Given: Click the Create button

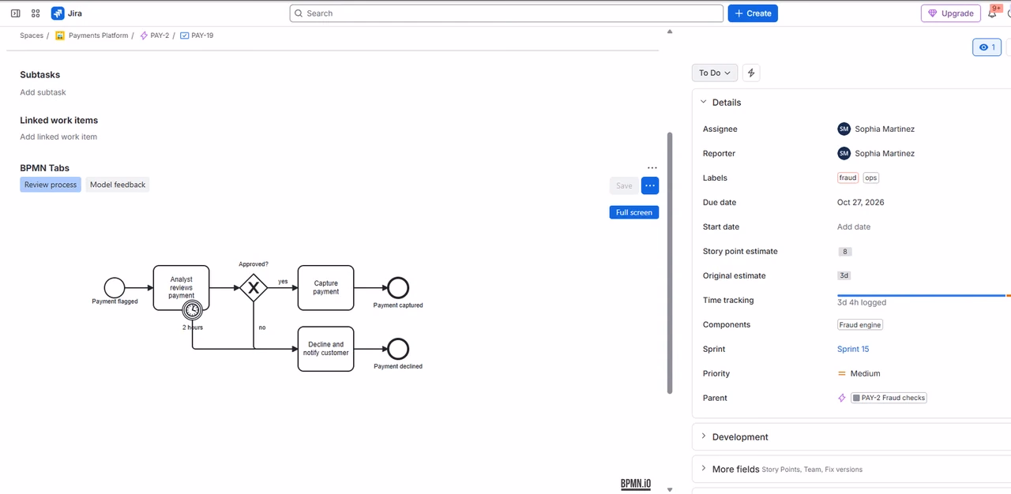Looking at the screenshot, I should tap(753, 13).
